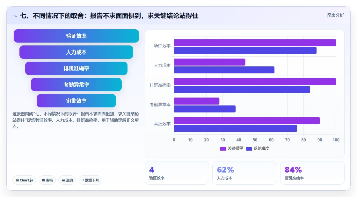357x197 pixels.
Task: Click the axis tick value 100
Action: pyautogui.click(x=336, y=140)
